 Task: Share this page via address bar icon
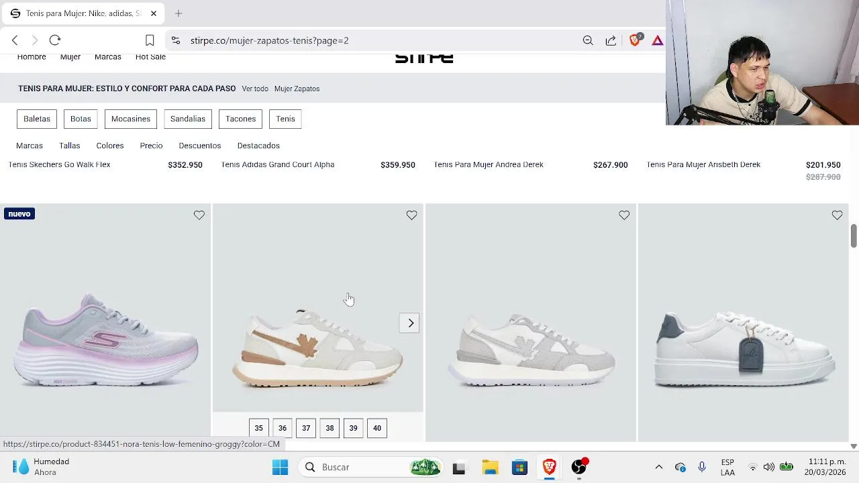tap(611, 40)
